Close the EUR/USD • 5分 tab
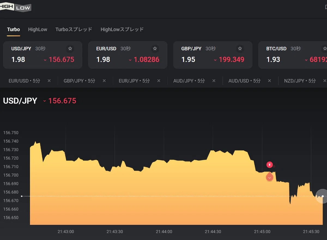Image resolution: width=327 pixels, height=240 pixels. [49, 81]
